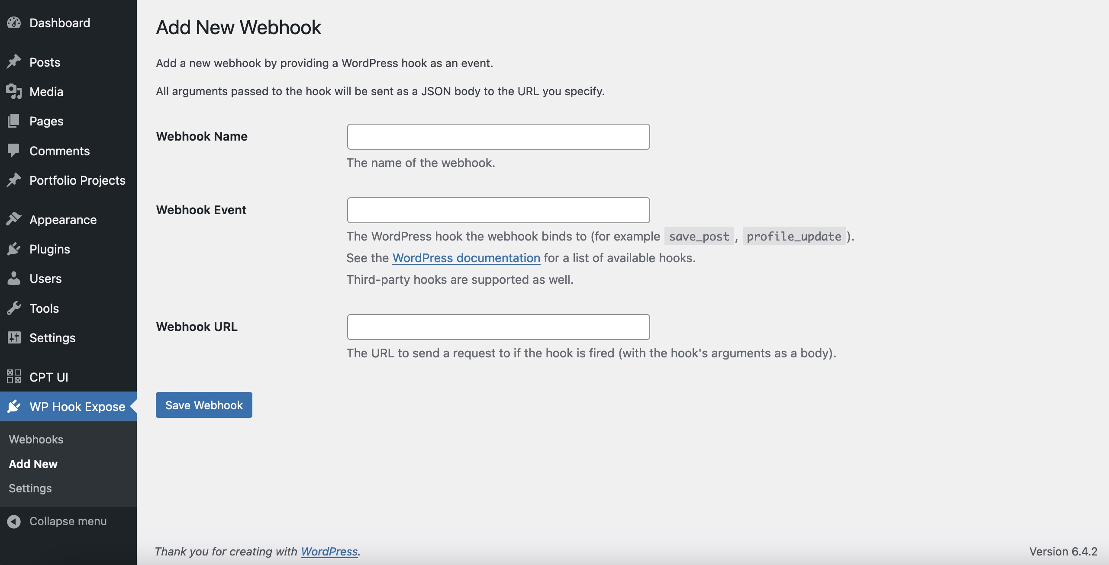Click the Webhook URL field label
1109x565 pixels.
(x=197, y=327)
